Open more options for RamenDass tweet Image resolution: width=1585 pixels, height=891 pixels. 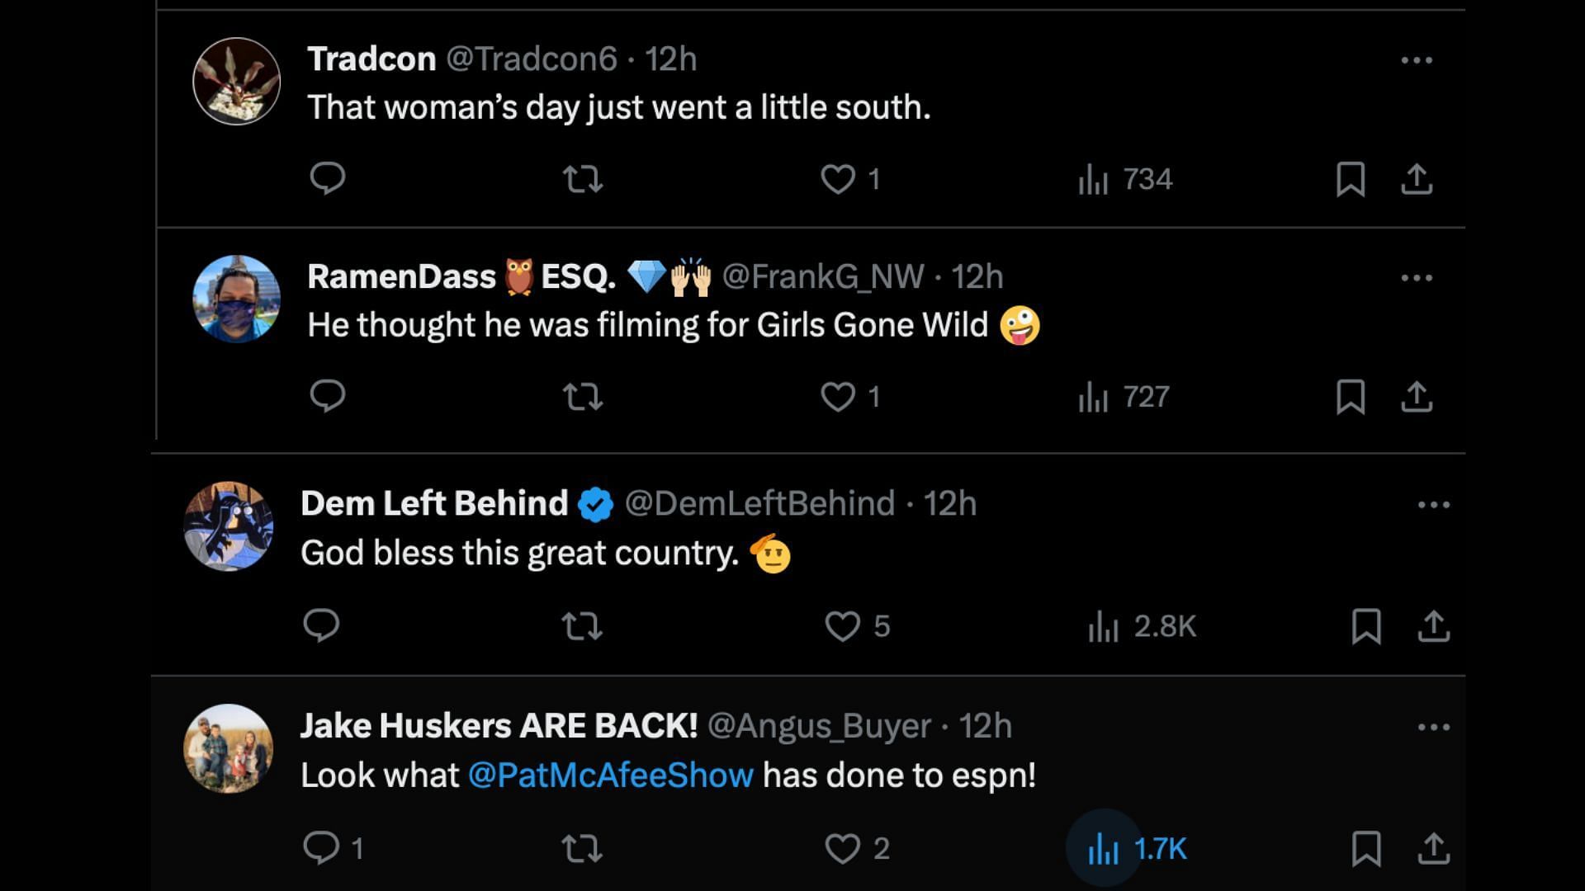tap(1417, 278)
